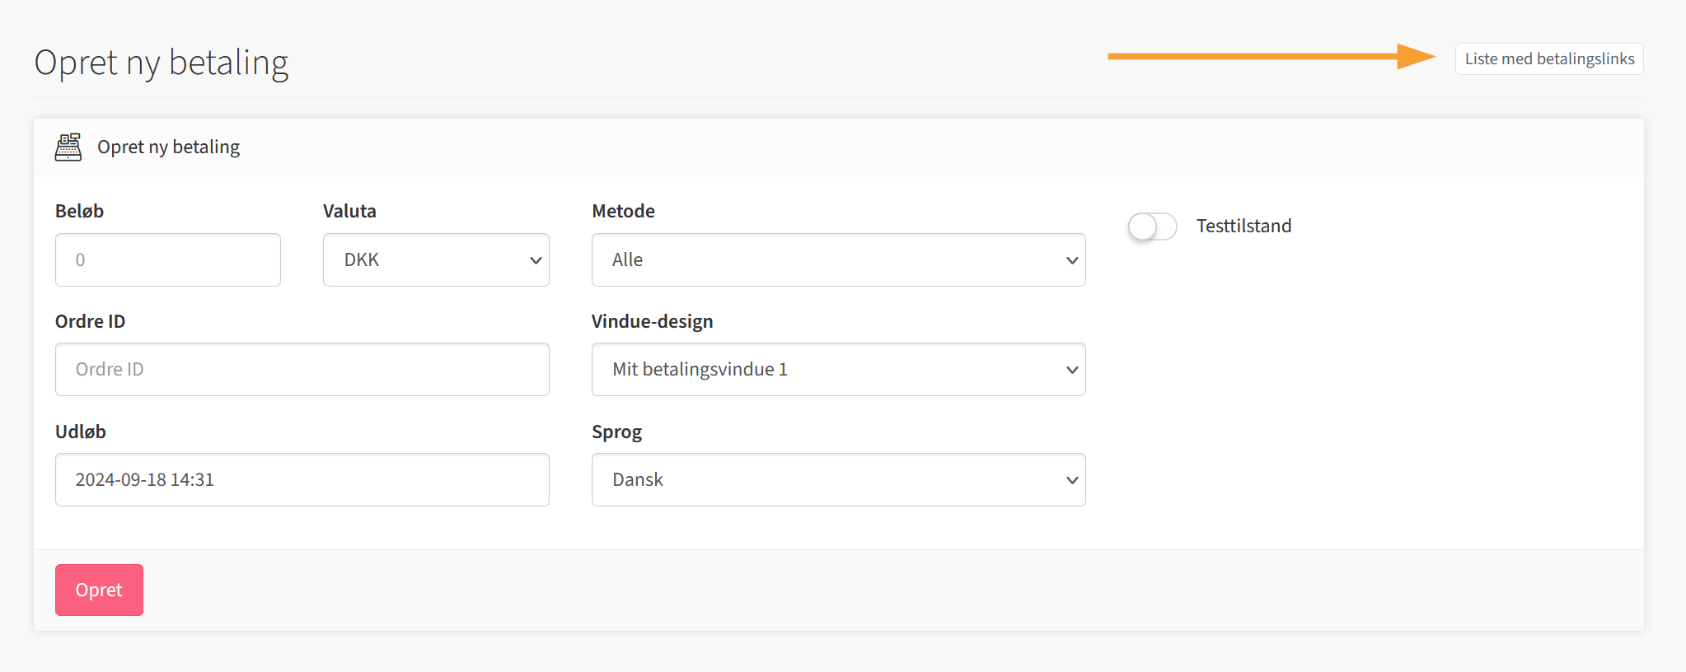Click the Opret button
This screenshot has height=672, width=1686.
click(x=99, y=590)
